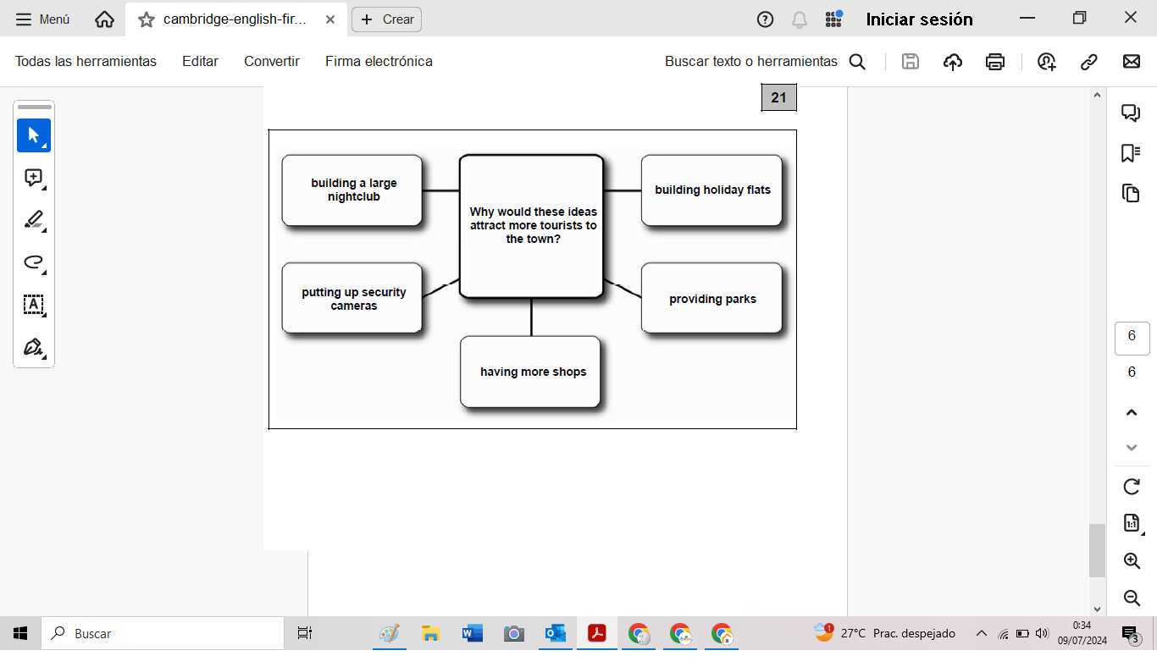The width and height of the screenshot is (1157, 667).
Task: Sign in using Iniciar sesión
Action: [919, 19]
